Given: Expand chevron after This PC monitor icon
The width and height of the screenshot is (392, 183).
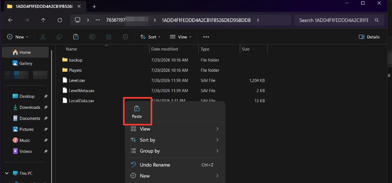Looking at the screenshot, I should 88,20.
